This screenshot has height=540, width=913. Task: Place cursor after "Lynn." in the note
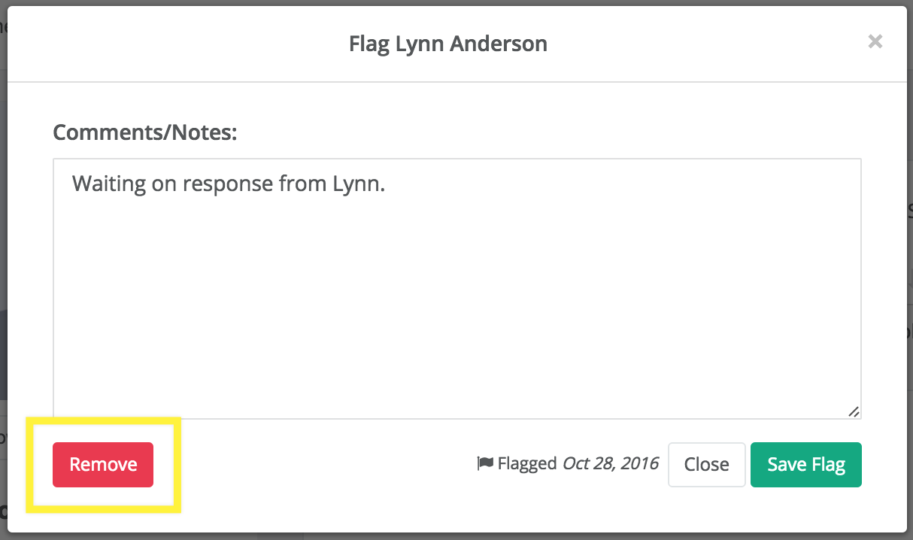click(x=387, y=184)
